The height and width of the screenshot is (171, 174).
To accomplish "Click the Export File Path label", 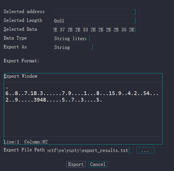I will pyautogui.click(x=24, y=150).
